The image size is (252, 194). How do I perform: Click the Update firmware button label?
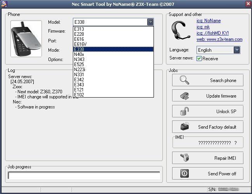pyautogui.click(x=221, y=96)
